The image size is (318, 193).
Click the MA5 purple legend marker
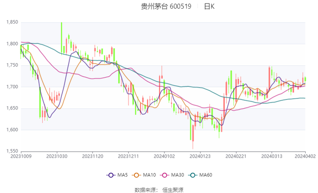[x=110, y=175]
